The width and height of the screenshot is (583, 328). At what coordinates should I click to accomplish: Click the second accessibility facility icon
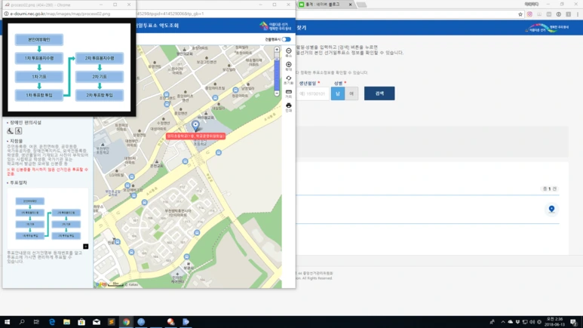(x=19, y=130)
